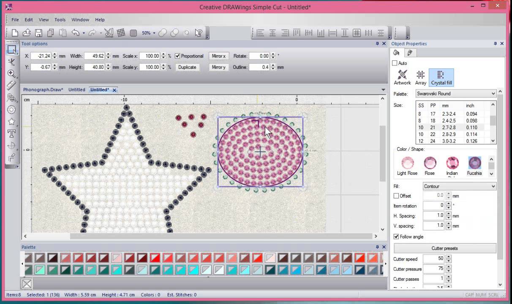Click the Rotate value field
This screenshot has width=512, height=304.
click(259, 56)
